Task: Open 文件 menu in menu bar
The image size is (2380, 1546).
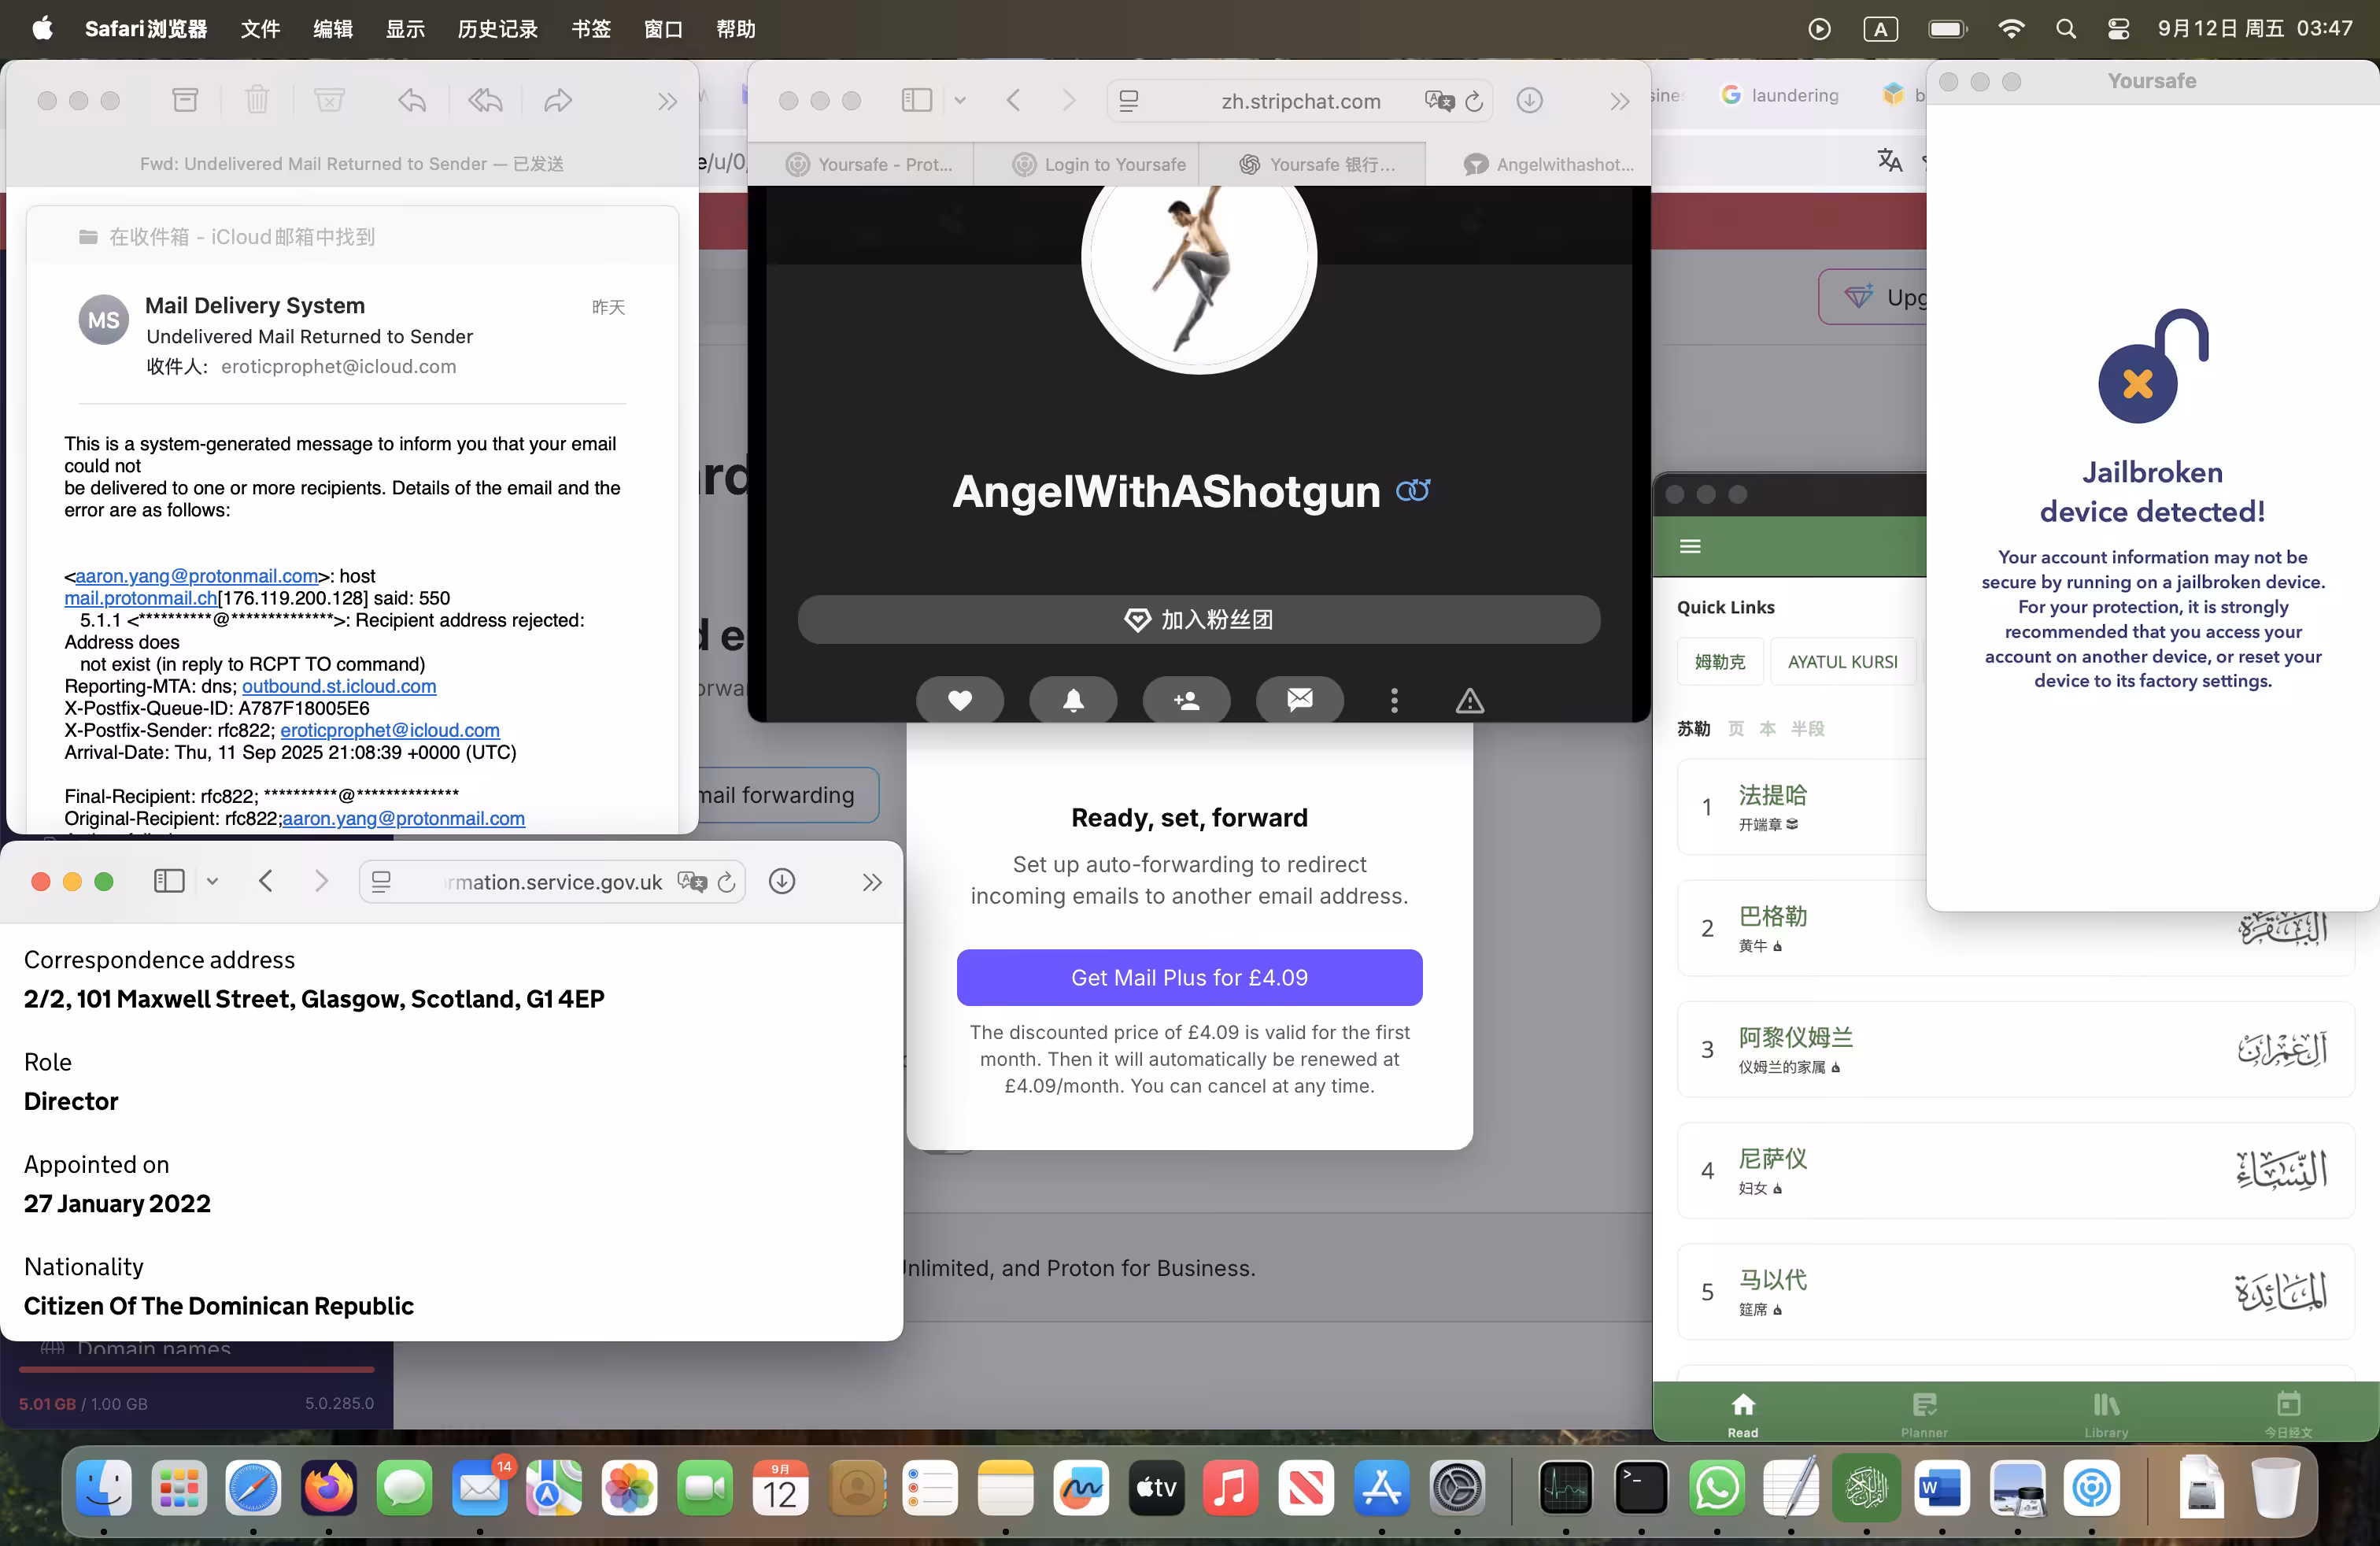Action: point(260,29)
